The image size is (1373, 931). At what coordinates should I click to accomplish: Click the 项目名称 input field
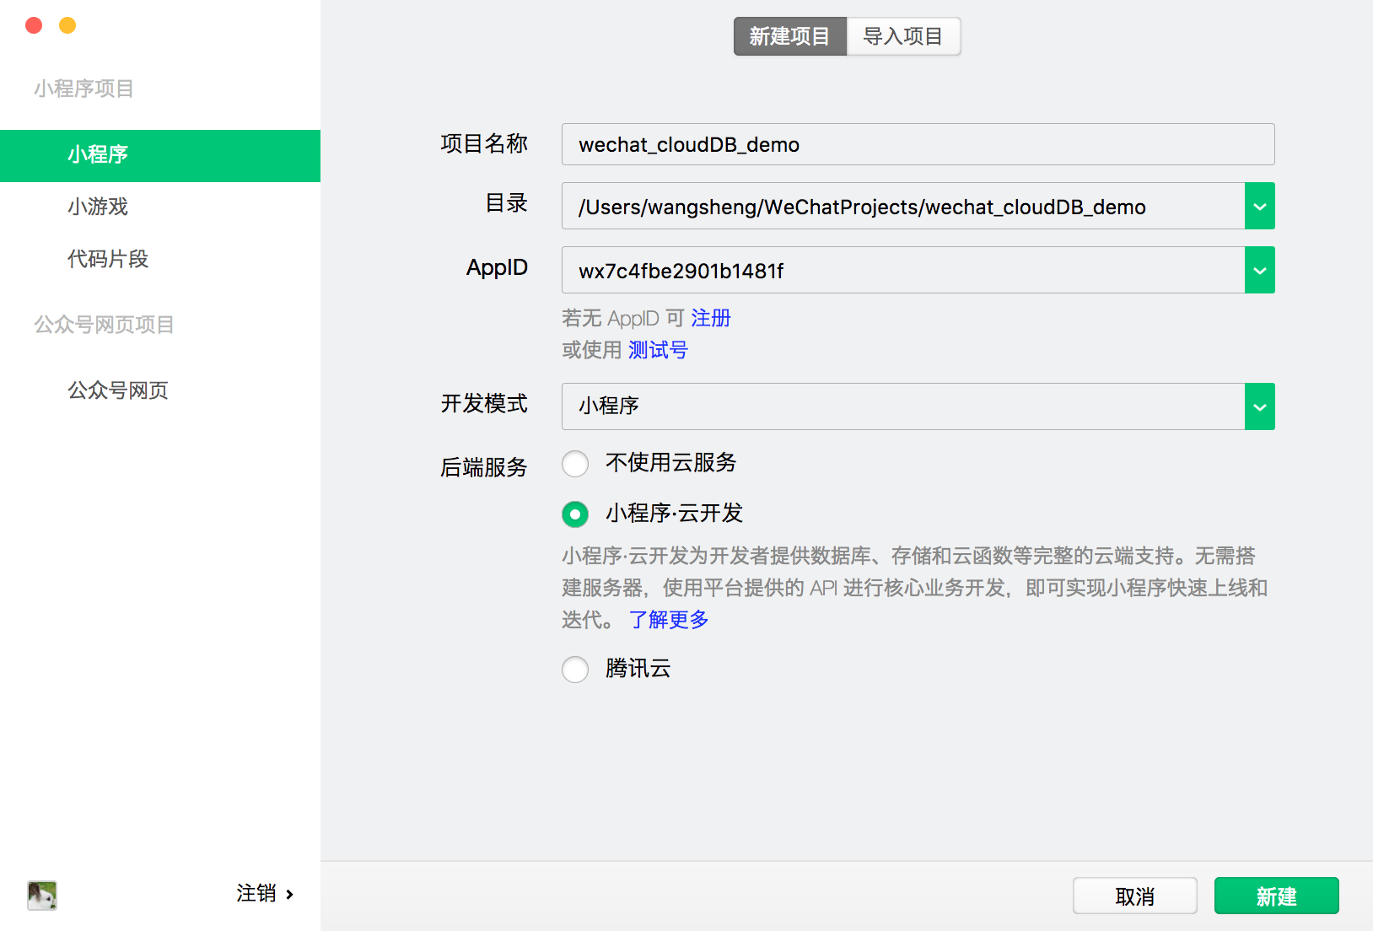918,144
